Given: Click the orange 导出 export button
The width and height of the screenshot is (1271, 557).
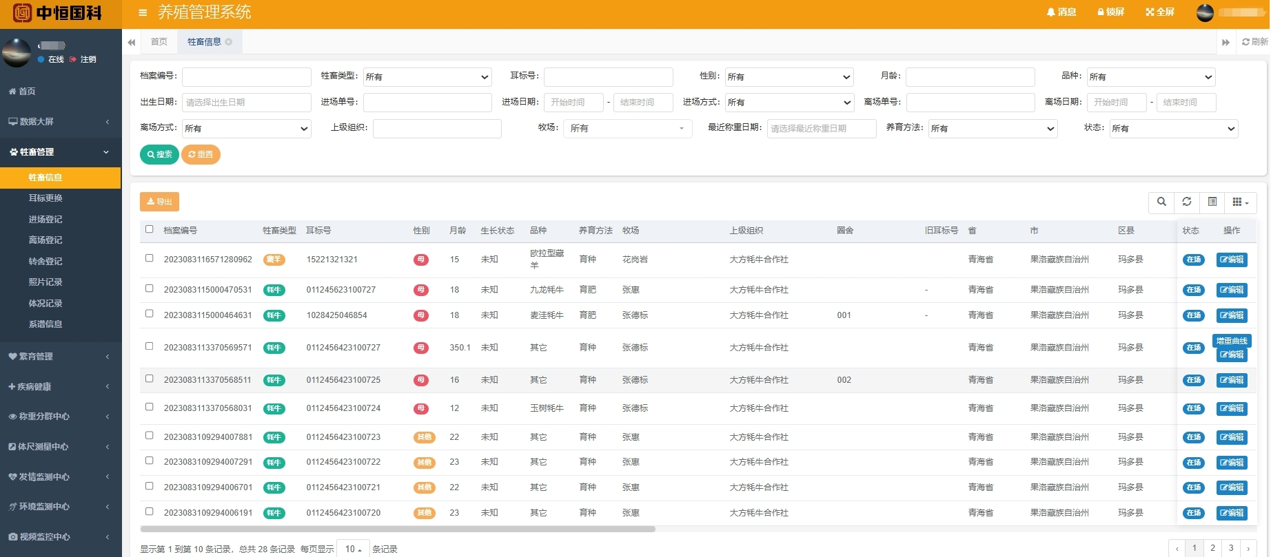Looking at the screenshot, I should tap(159, 202).
